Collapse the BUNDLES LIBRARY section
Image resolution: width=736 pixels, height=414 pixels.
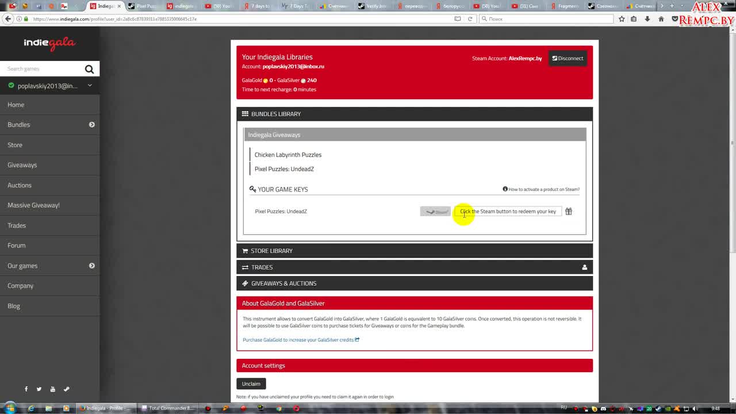click(415, 114)
